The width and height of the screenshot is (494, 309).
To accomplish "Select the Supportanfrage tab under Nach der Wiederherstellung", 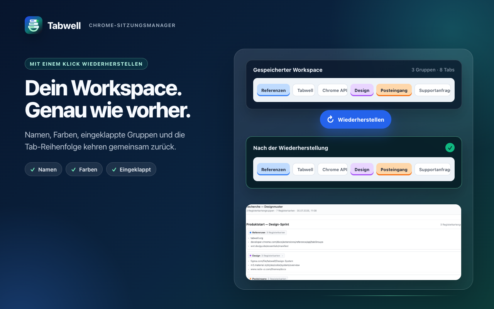I will pyautogui.click(x=433, y=170).
